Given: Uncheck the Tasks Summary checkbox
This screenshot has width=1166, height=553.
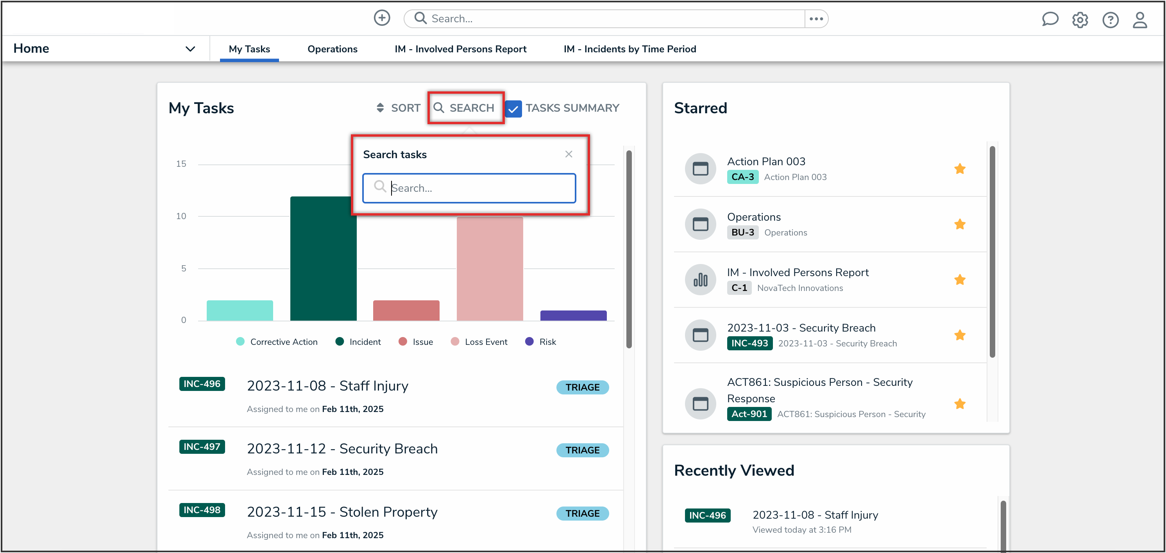Looking at the screenshot, I should point(513,109).
